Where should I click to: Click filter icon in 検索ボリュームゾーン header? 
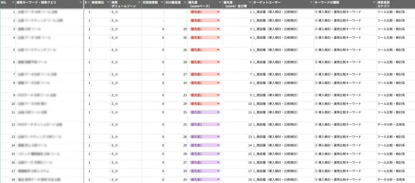[138, 3]
